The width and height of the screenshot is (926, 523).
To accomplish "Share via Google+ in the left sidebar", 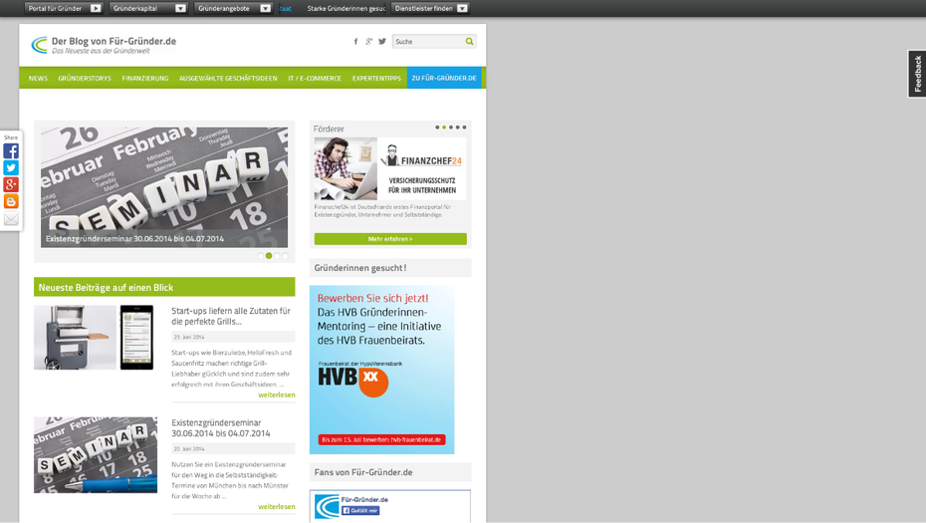I will [x=11, y=185].
